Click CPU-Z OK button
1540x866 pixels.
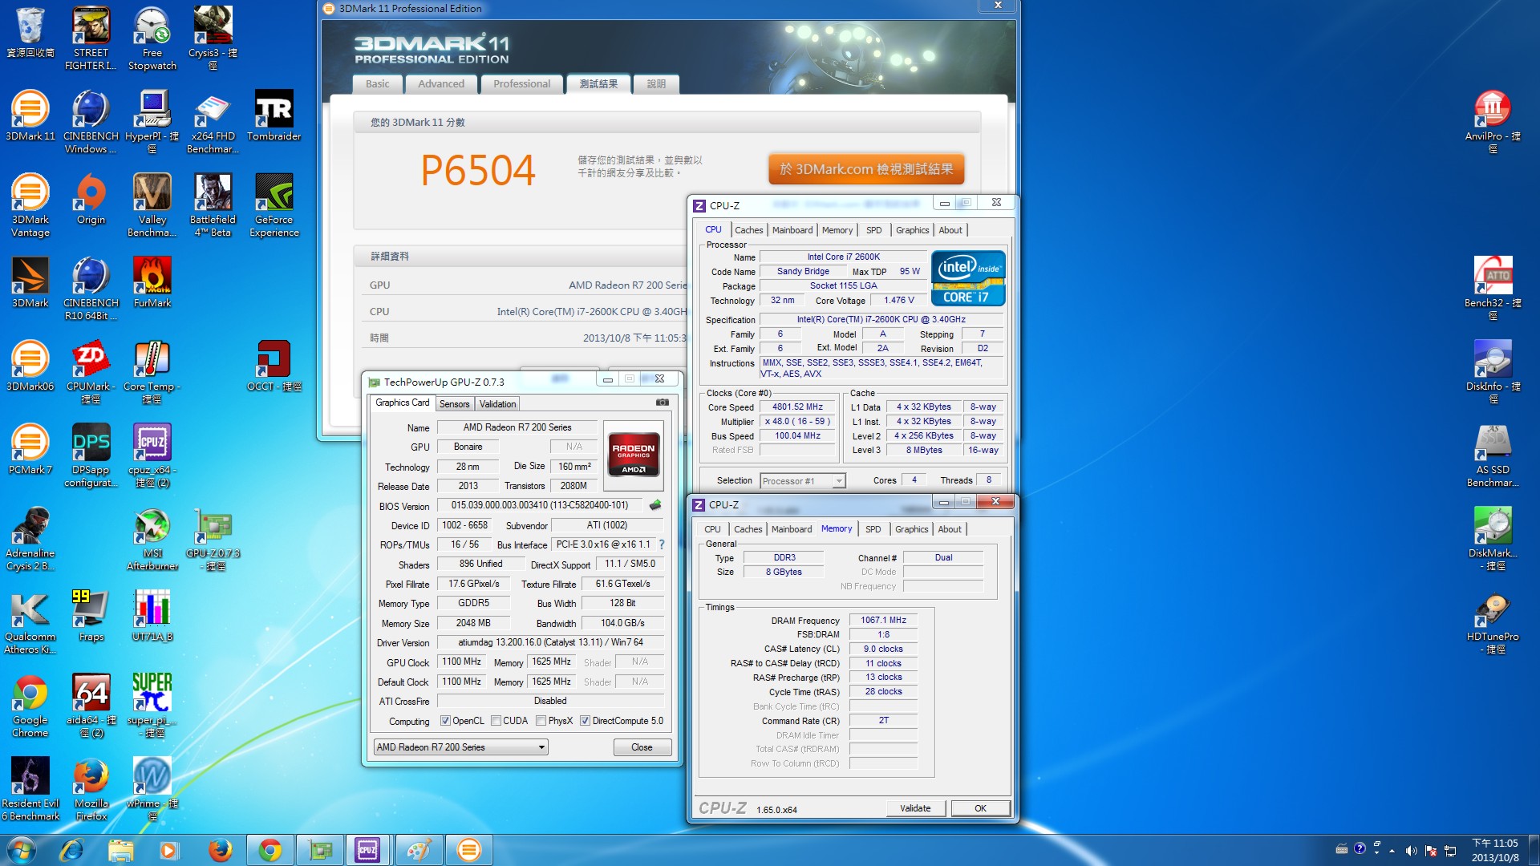pos(980,808)
